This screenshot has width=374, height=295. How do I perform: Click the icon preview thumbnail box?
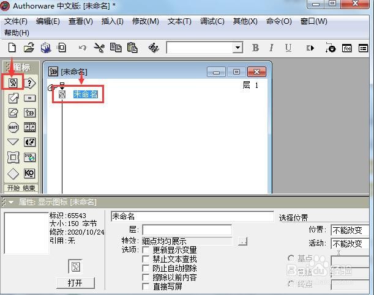[26, 233]
